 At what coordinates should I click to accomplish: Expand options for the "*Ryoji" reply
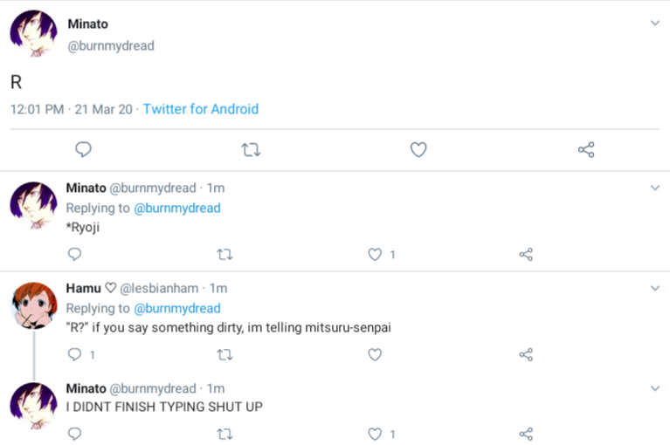point(655,188)
